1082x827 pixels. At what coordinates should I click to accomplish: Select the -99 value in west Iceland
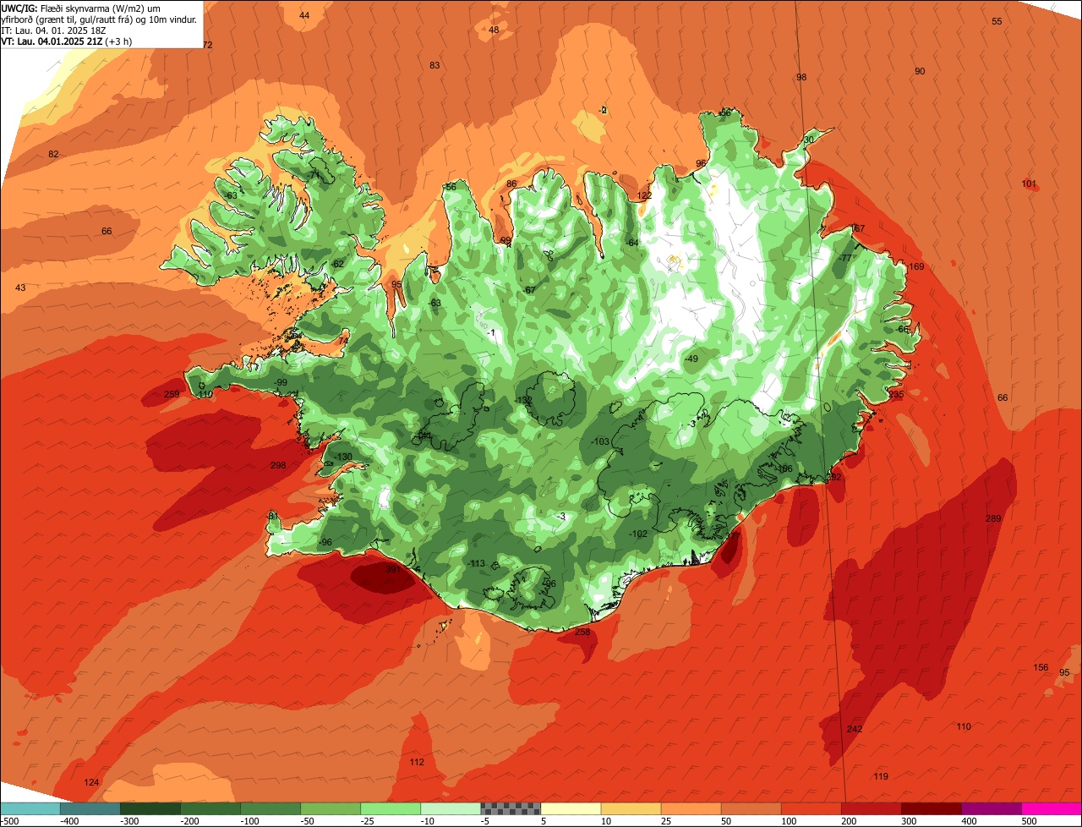coord(281,382)
